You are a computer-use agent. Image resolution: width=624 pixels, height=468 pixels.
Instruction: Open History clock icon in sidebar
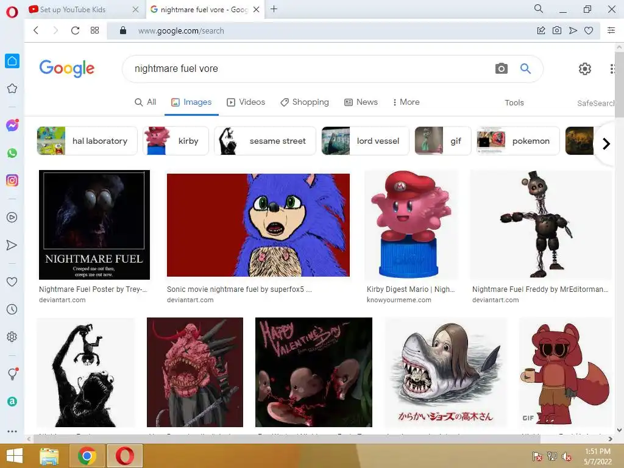point(12,309)
